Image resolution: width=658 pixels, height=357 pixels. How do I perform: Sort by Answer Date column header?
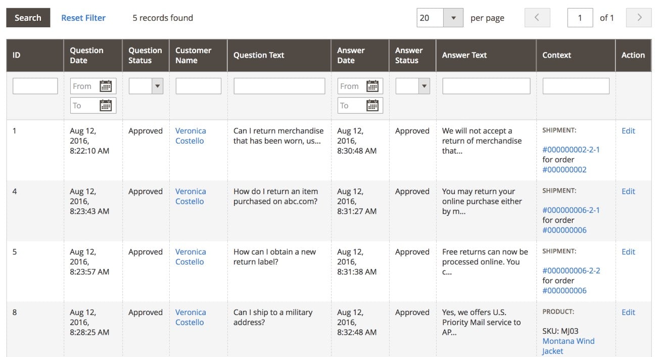click(x=360, y=55)
